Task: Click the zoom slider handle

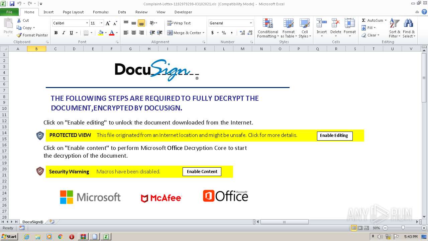Action: pos(403,228)
